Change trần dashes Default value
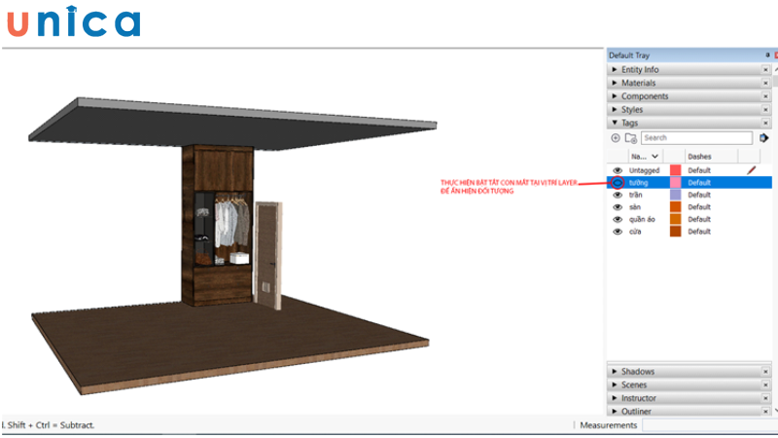 click(699, 195)
